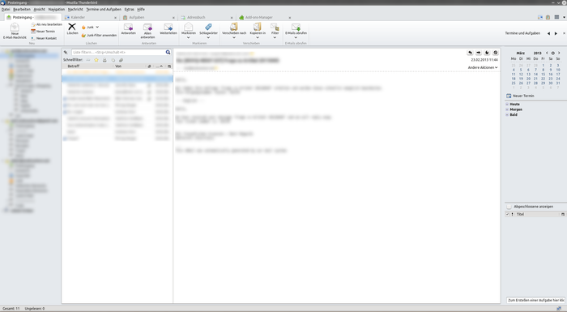Toggle the starred quick filter

click(96, 60)
